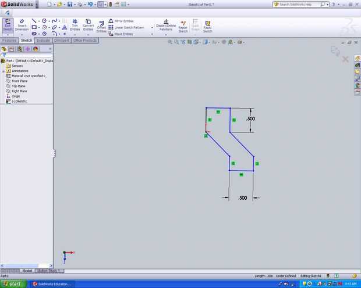Expand Linear Sketch Pattern dropdown arrow

pyautogui.click(x=152, y=27)
